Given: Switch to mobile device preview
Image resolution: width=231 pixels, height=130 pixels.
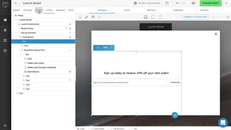Looking at the screenshot, I should pyautogui.click(x=160, y=17).
